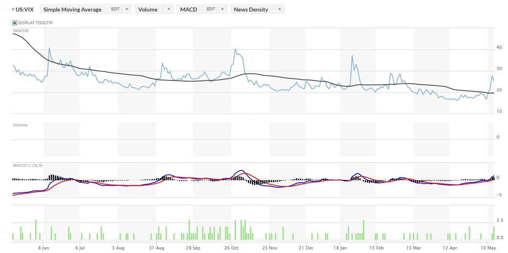This screenshot has height=253, width=508.
Task: Click the blue US:VIX series dot
Action: coord(13,9)
